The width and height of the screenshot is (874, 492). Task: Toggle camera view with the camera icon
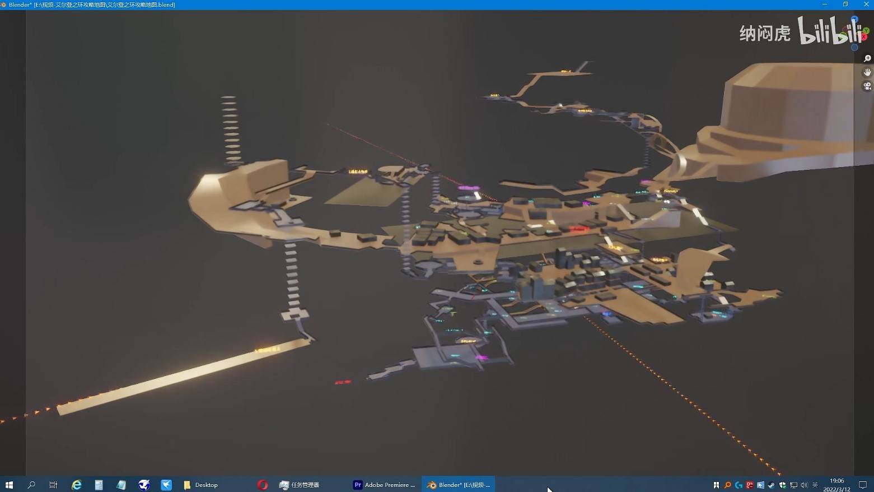pyautogui.click(x=867, y=86)
